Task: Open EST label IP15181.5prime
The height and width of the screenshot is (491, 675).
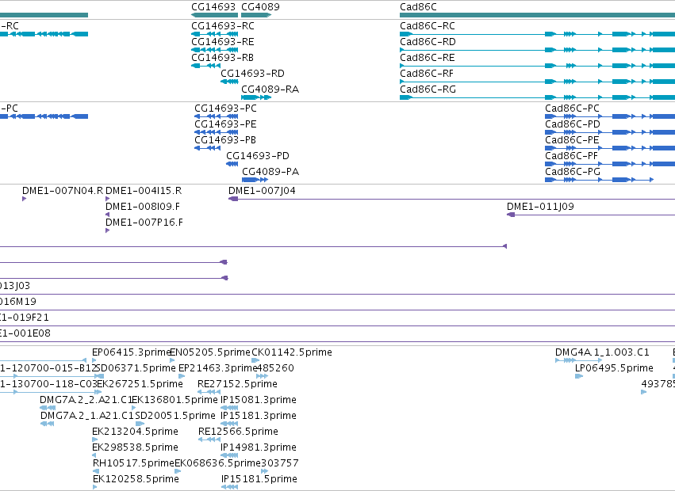Action: click(259, 480)
